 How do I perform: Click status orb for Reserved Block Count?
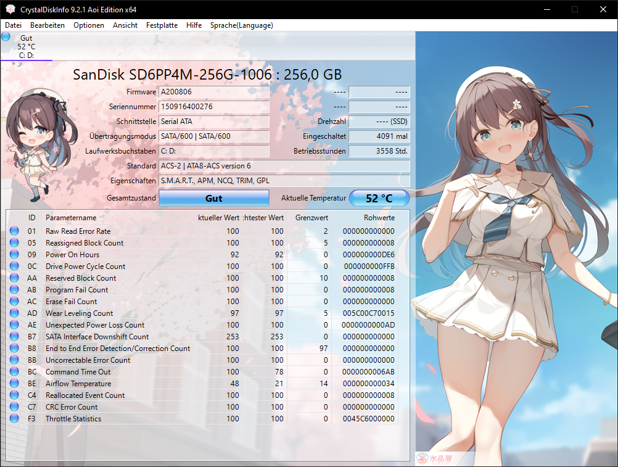point(14,278)
